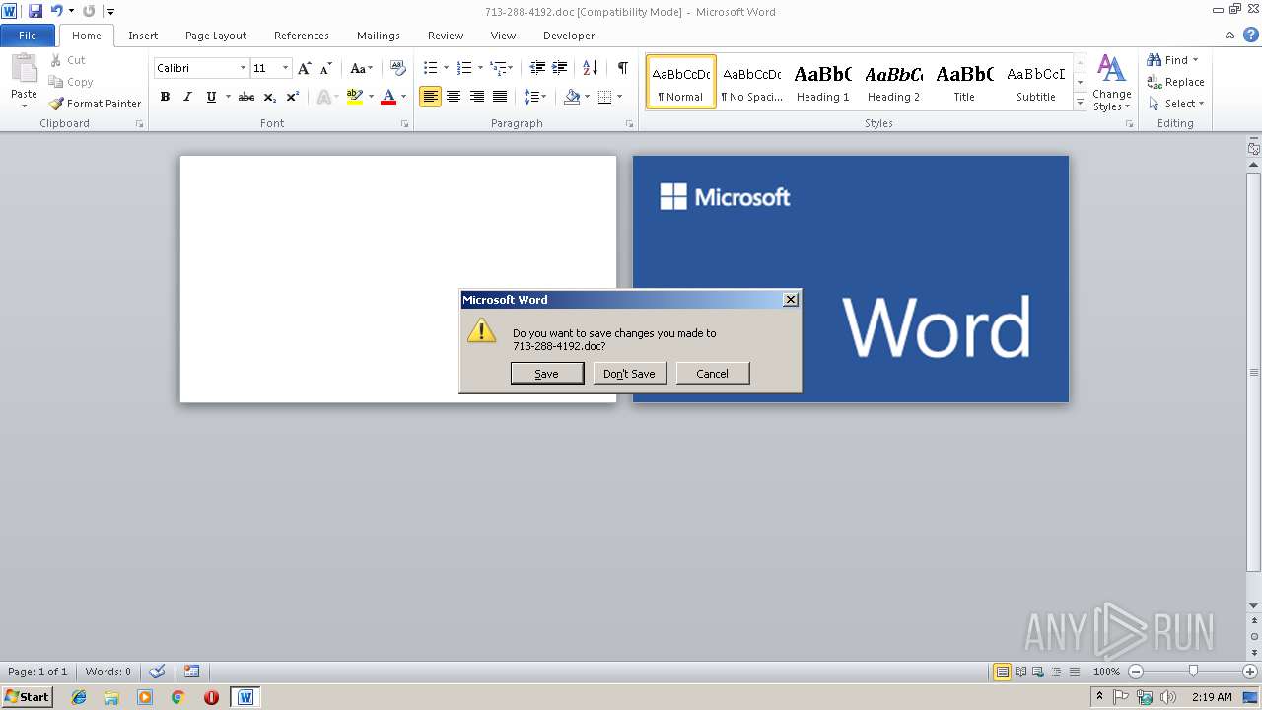
Task: Click Change Styles button
Action: [1112, 83]
